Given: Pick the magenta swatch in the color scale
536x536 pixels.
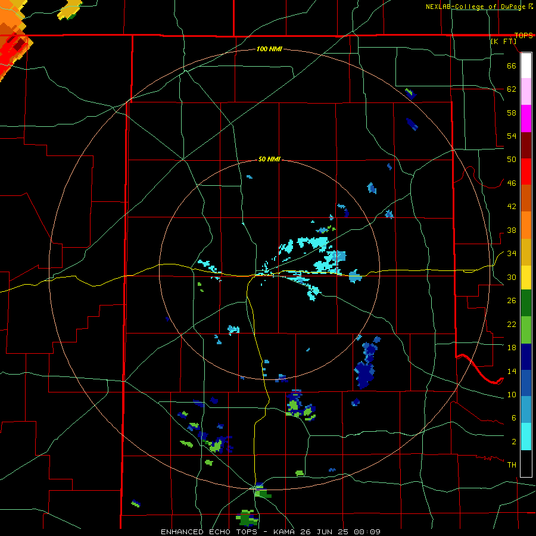Looking at the screenshot, I should 526,119.
